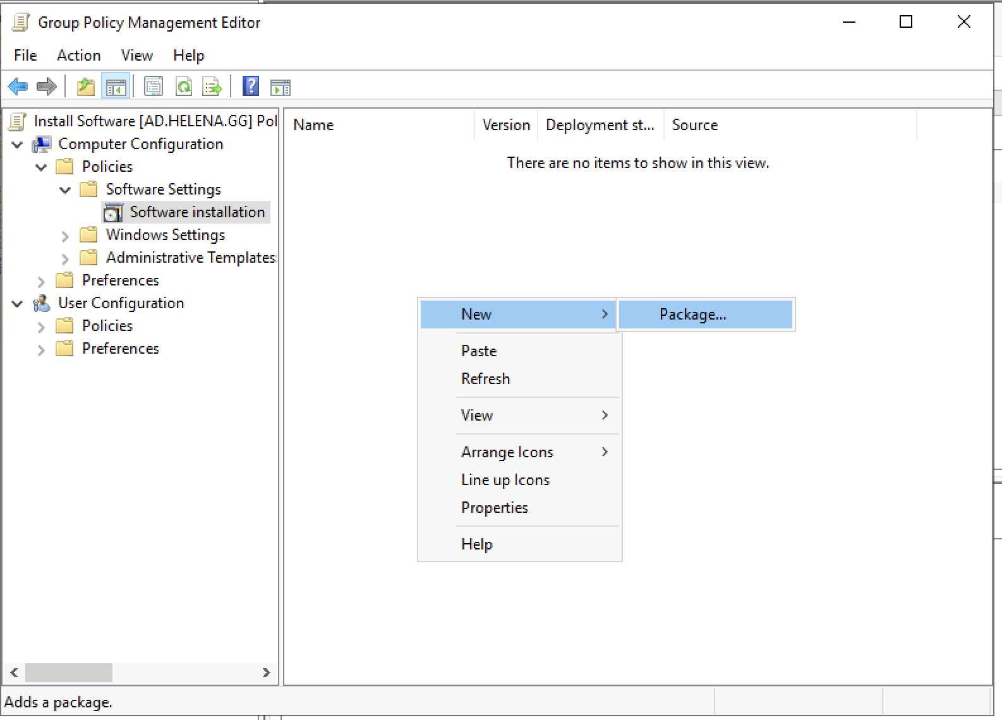Click the Export List toolbar icon
The height and width of the screenshot is (720, 1002).
click(x=212, y=87)
